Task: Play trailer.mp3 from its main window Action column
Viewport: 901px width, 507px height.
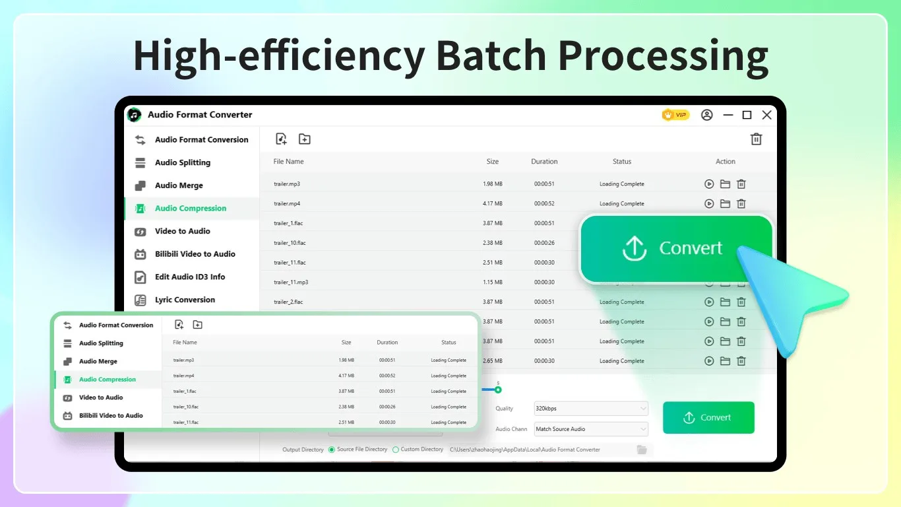Action: [709, 184]
